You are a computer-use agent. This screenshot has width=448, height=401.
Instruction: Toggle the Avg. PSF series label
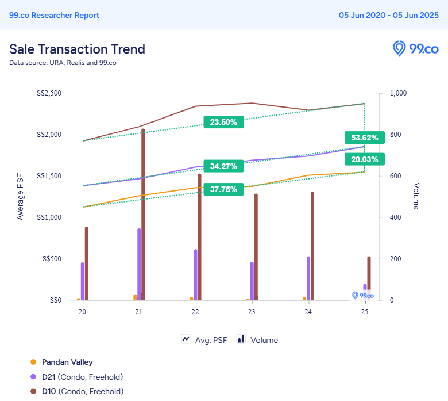(x=211, y=340)
